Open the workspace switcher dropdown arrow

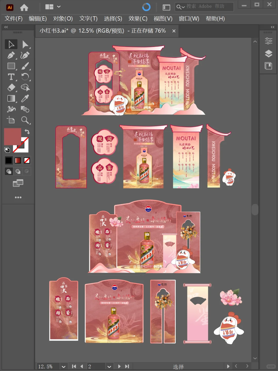tap(59, 7)
